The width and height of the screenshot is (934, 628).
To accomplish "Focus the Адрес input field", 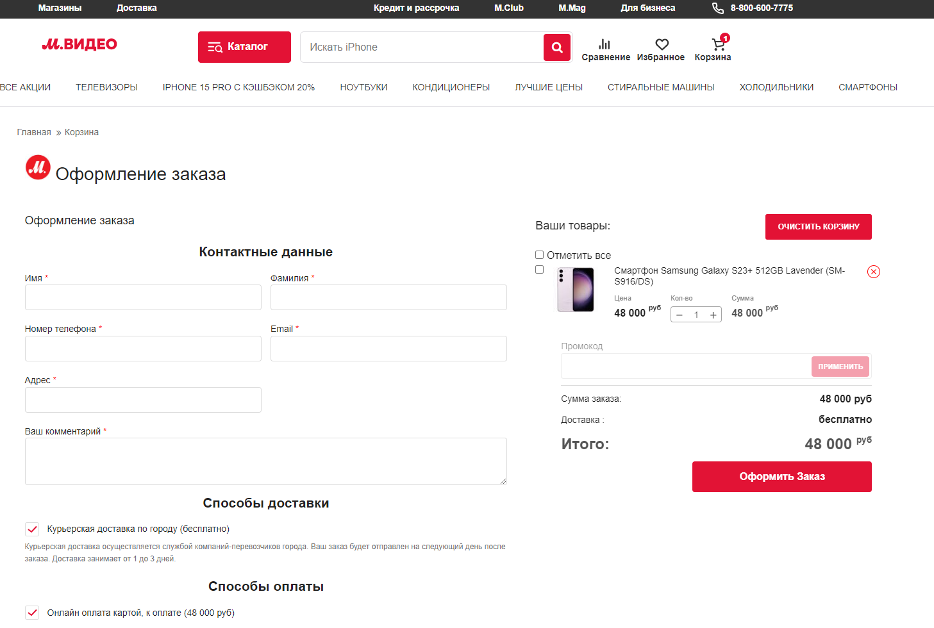I will click(143, 400).
